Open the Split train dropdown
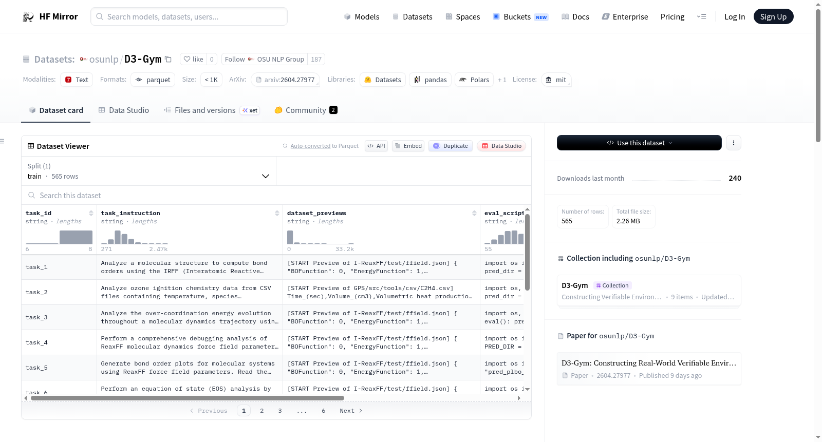Screen dimensions: 822x442 148,171
